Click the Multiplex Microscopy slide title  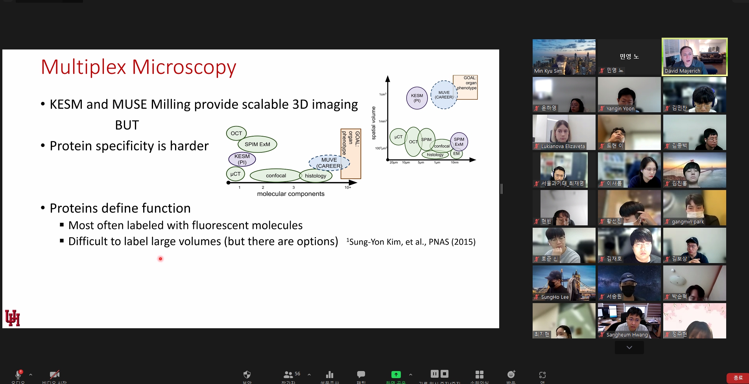pos(138,67)
